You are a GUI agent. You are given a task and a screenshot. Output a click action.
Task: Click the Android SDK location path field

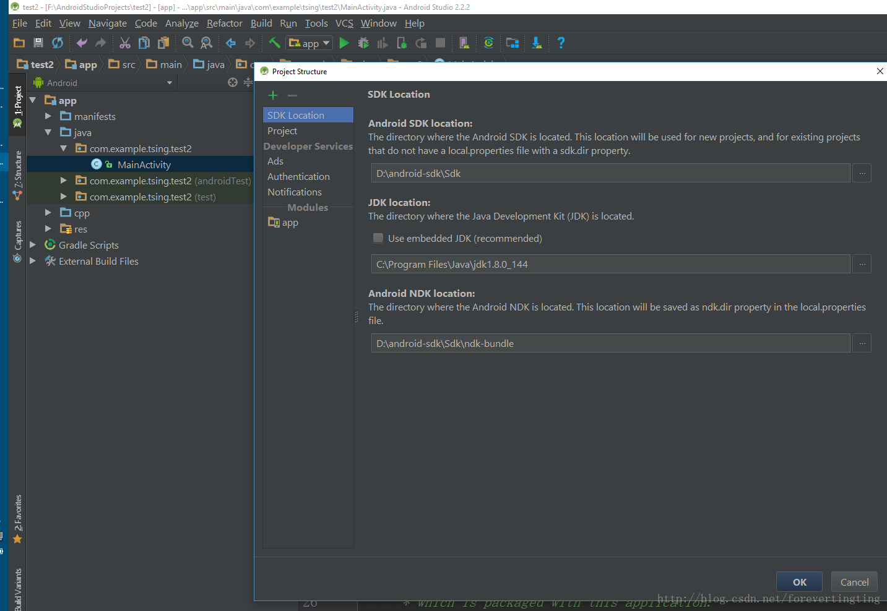(610, 173)
